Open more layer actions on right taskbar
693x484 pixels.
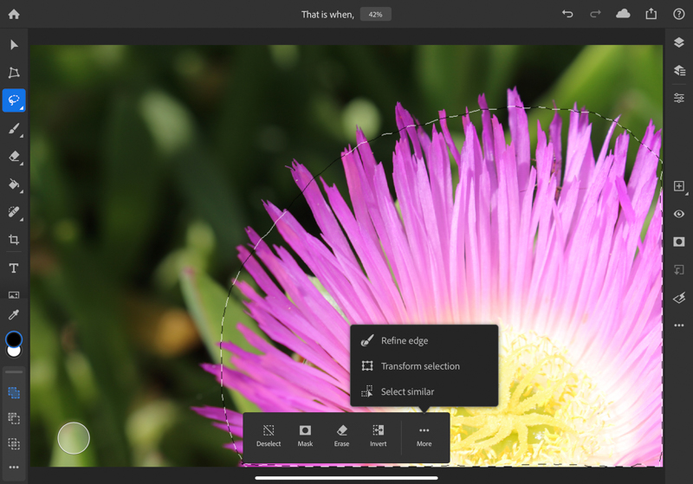coord(679,326)
